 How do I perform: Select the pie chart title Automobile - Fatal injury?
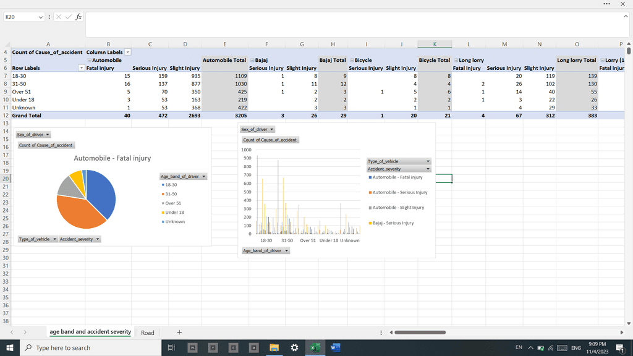pyautogui.click(x=113, y=158)
